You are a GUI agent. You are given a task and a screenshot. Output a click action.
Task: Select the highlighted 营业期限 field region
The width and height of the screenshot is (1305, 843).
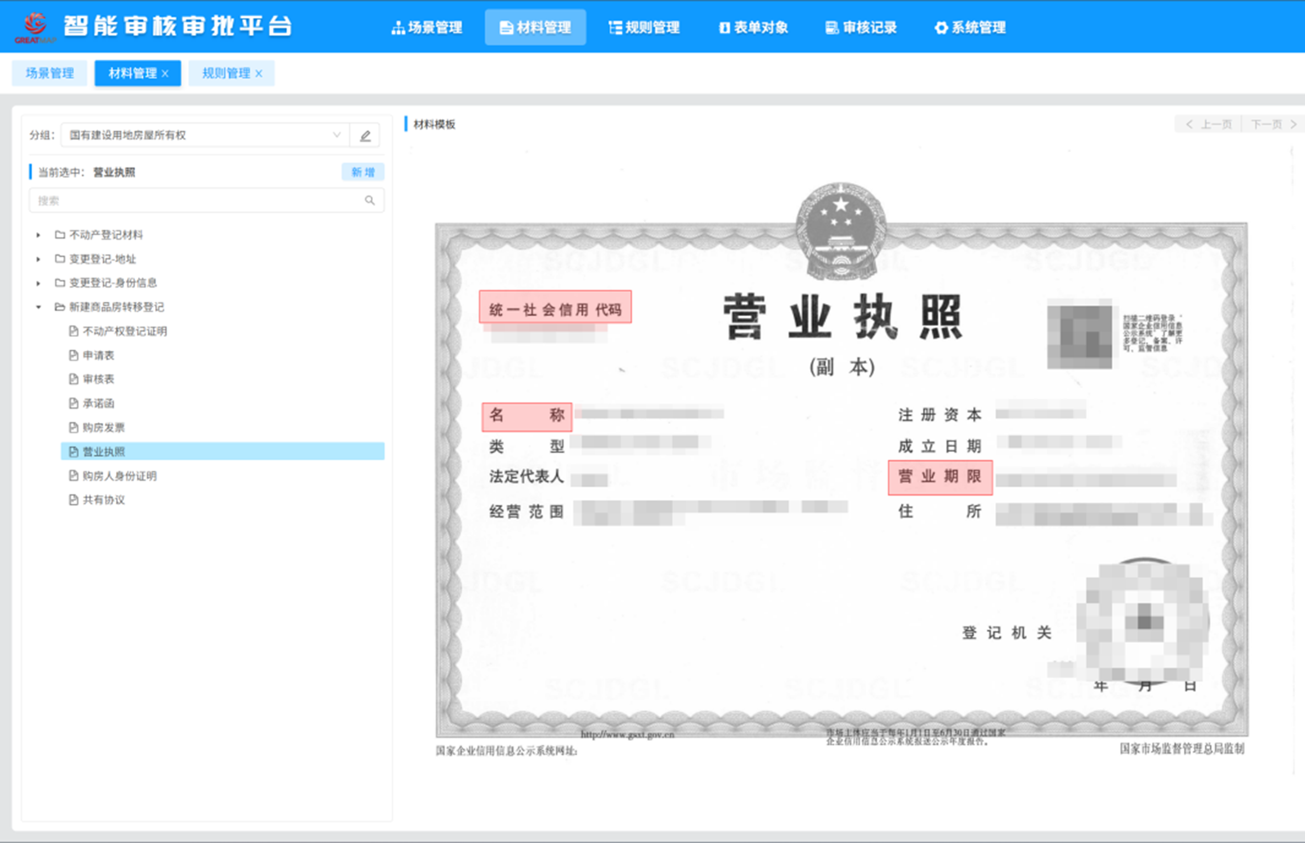tap(940, 477)
